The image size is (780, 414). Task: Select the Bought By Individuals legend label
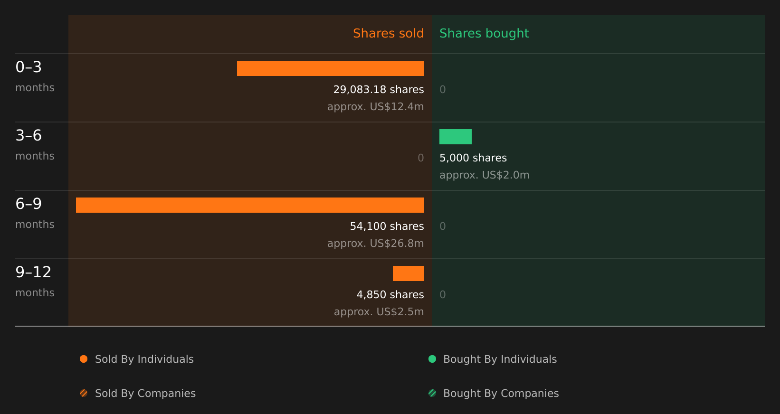(x=500, y=359)
